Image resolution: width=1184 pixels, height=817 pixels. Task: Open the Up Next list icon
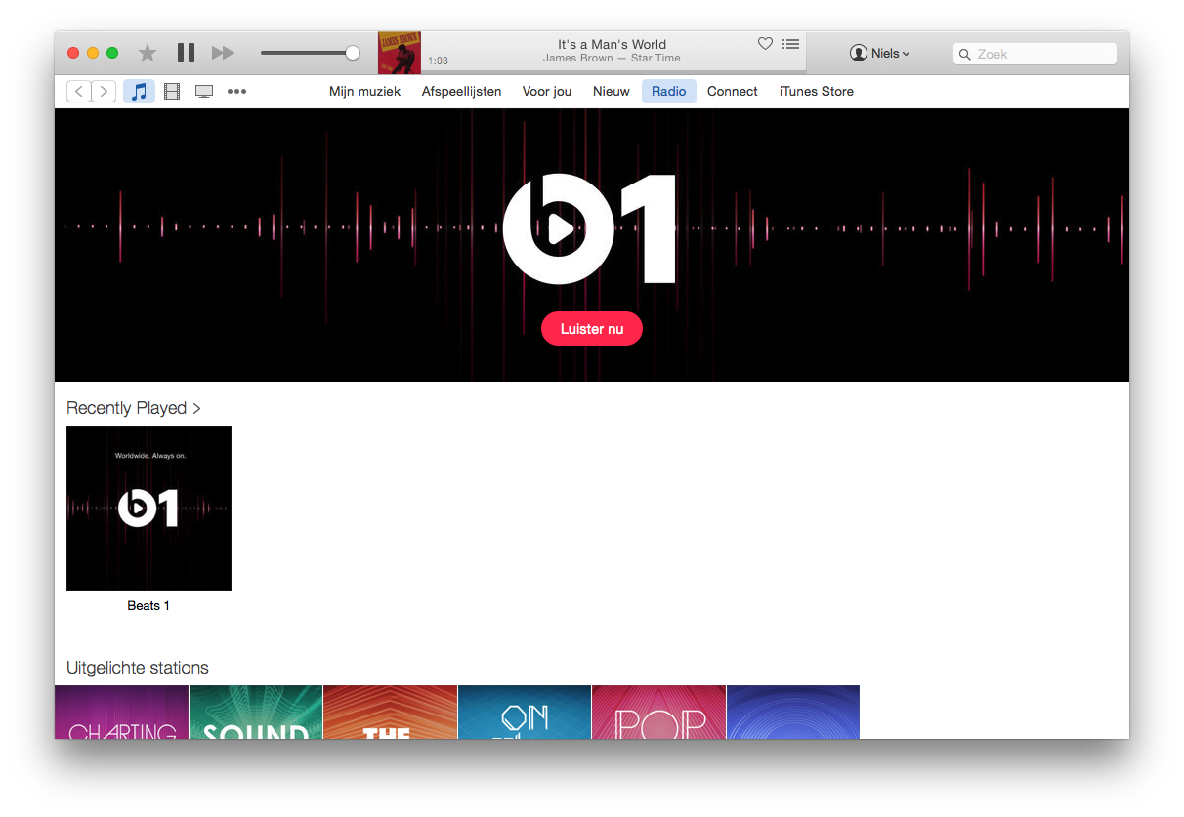(791, 44)
